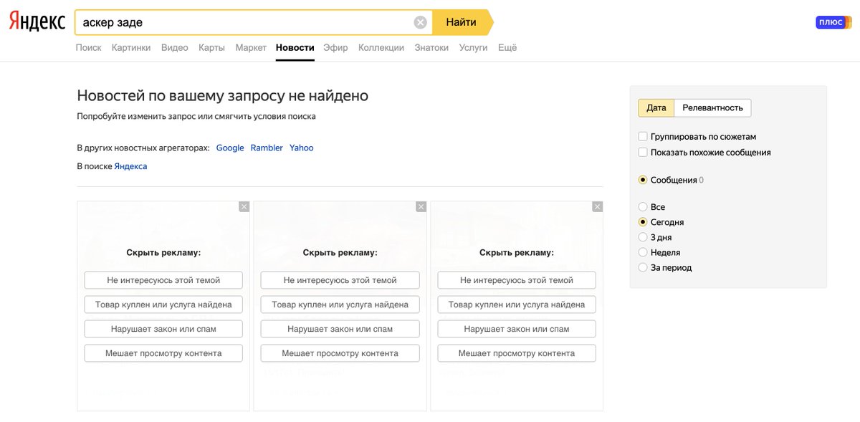Select За период date filter

coord(643,267)
